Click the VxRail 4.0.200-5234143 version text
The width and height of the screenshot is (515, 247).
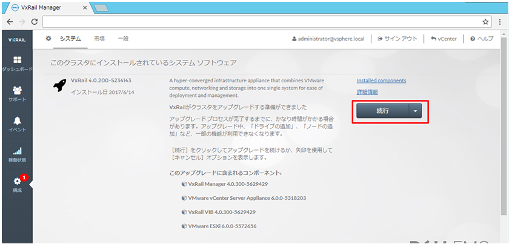101,81
